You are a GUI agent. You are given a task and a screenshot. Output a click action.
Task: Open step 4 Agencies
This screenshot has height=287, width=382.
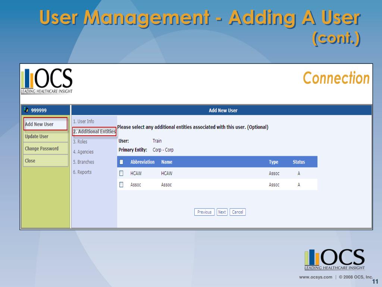83,152
